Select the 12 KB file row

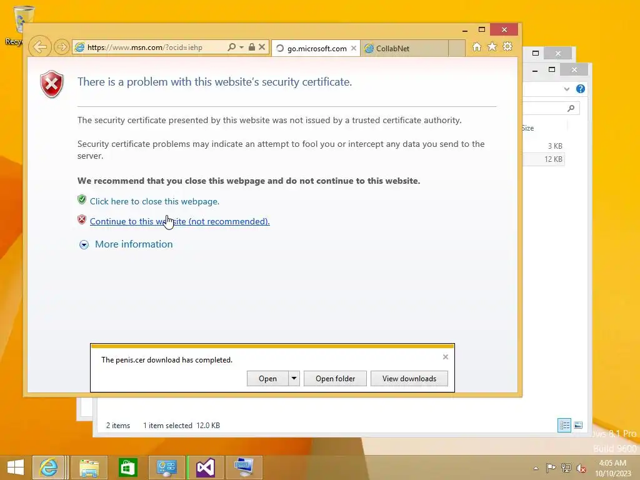[544, 159]
